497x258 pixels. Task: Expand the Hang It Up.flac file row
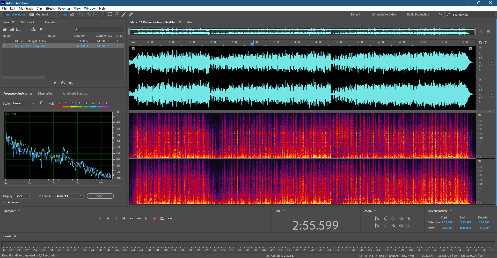click(x=4, y=41)
